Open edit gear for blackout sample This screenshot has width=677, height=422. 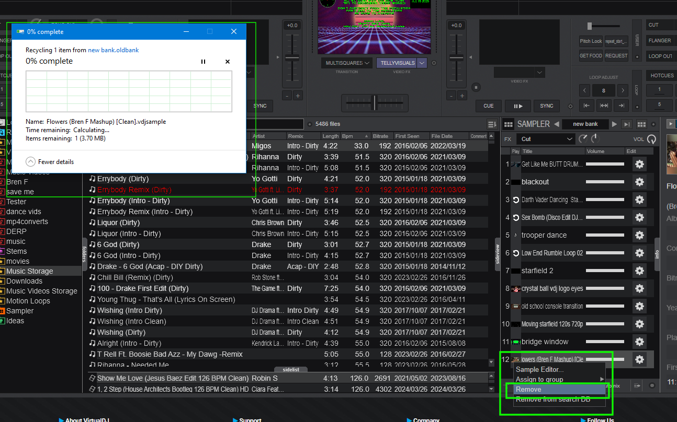[639, 182]
